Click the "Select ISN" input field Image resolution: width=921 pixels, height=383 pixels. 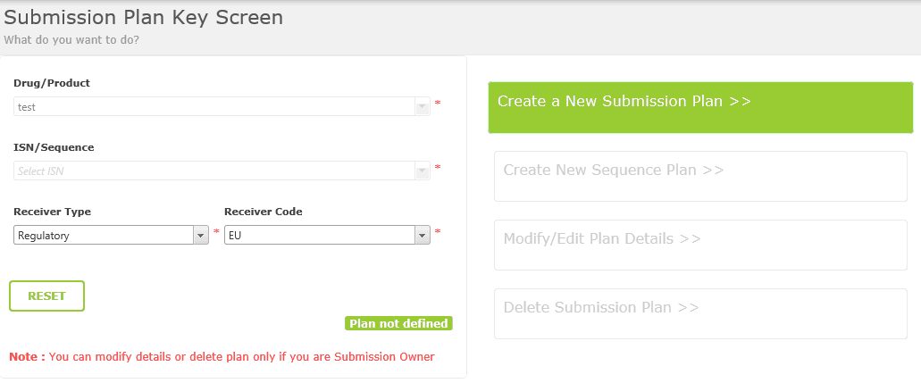[x=214, y=171]
